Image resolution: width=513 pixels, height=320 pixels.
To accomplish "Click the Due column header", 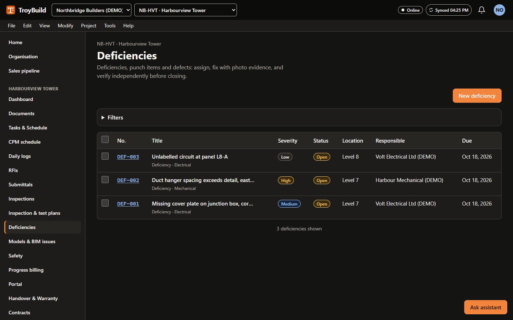I will click(x=467, y=141).
